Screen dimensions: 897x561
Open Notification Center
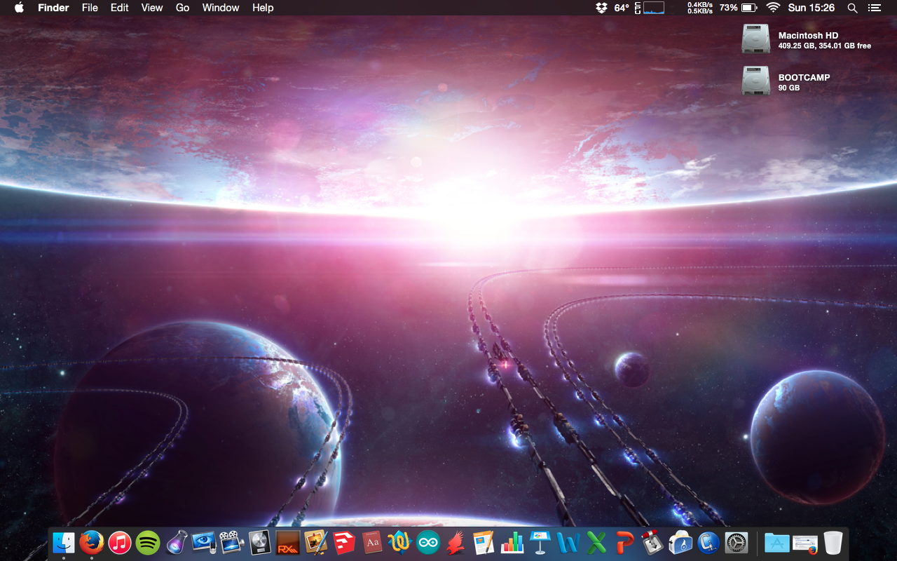click(x=874, y=8)
